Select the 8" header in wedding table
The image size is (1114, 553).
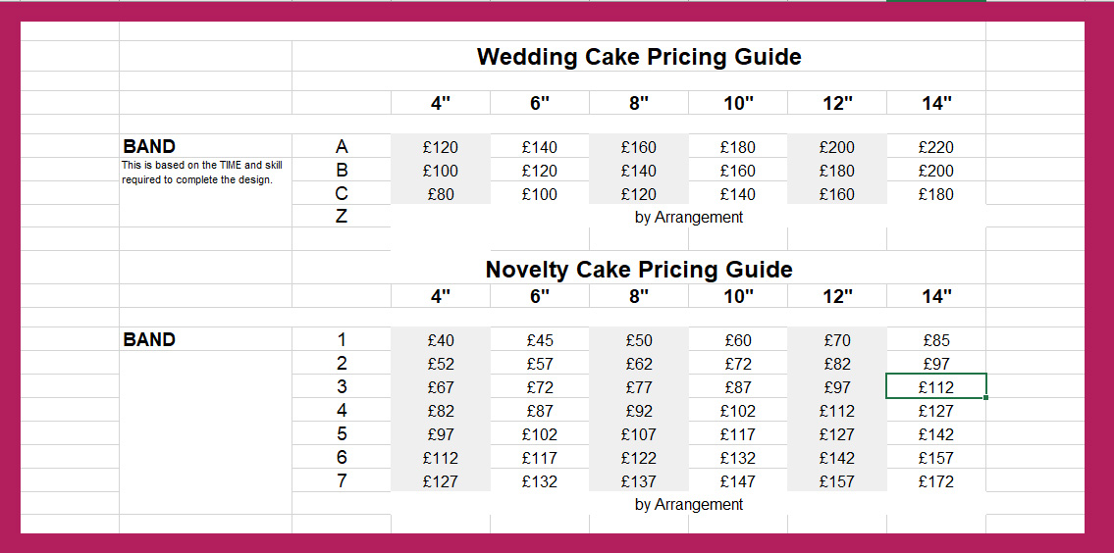pos(638,103)
